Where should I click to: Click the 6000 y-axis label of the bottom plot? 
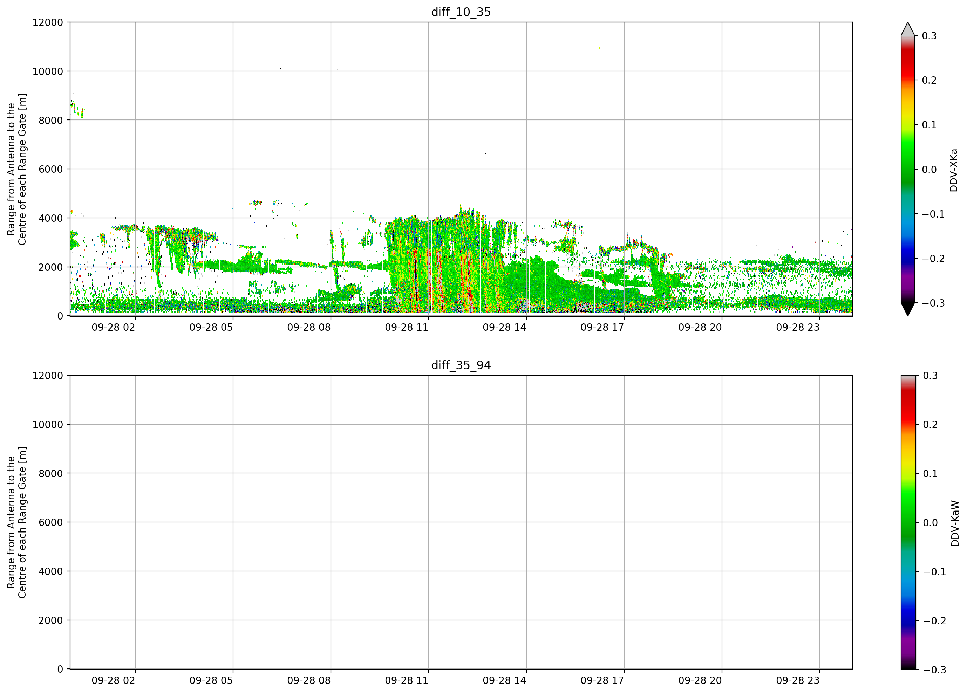pyautogui.click(x=51, y=522)
